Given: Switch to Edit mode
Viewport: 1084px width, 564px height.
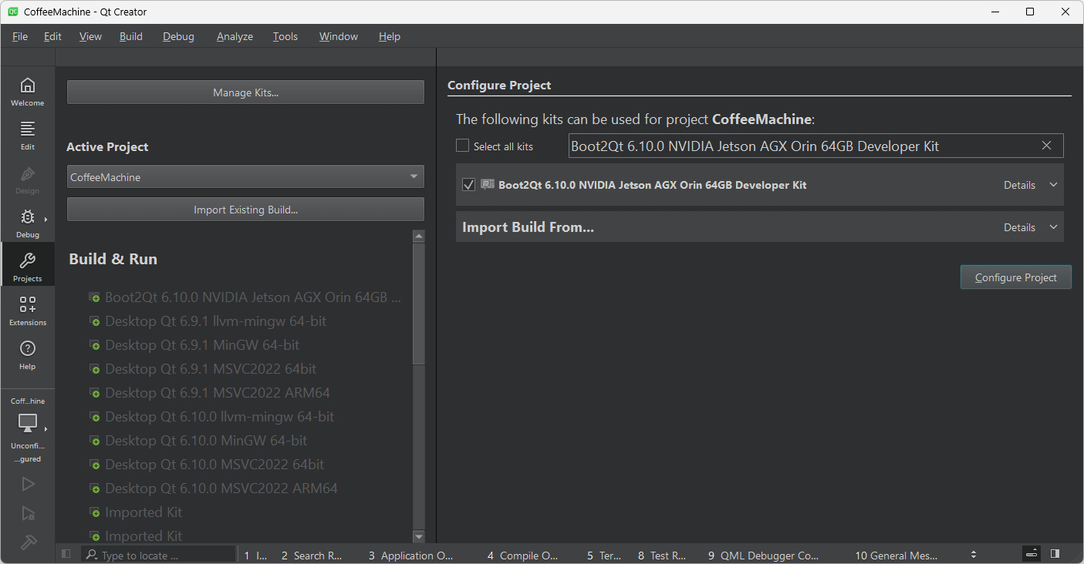Looking at the screenshot, I should pos(28,134).
